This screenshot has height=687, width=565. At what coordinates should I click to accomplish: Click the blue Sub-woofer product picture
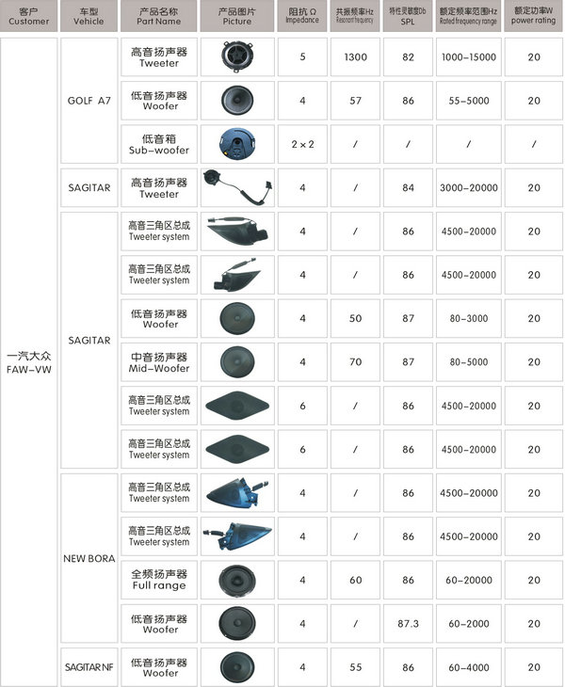tap(237, 143)
